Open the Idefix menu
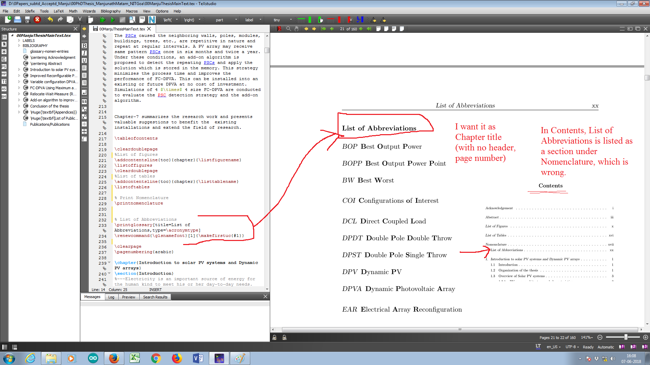The width and height of the screenshot is (650, 365). tap(30, 11)
